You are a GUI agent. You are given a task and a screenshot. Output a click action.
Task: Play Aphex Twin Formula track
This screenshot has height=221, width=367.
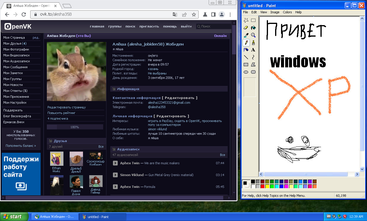click(x=115, y=187)
